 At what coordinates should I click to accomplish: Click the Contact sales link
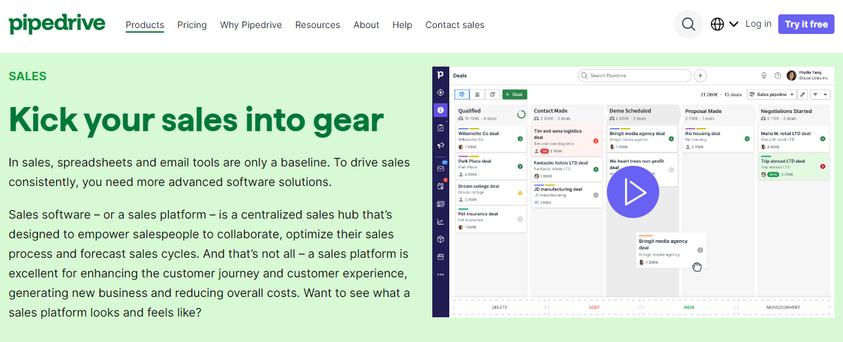tap(455, 25)
